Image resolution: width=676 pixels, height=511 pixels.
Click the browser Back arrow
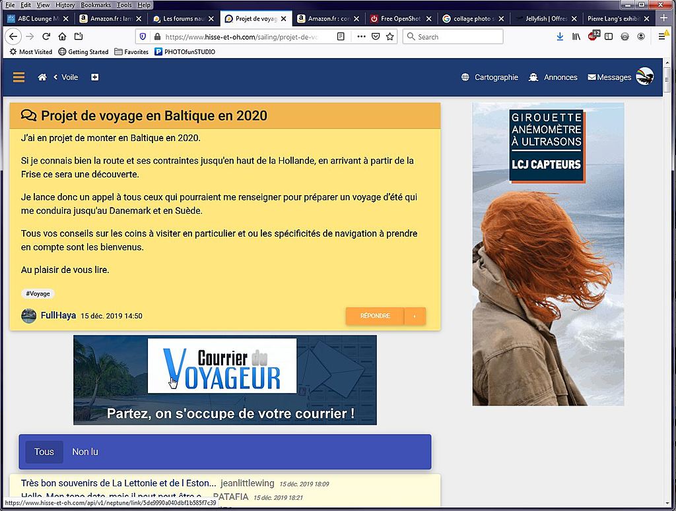[13, 36]
